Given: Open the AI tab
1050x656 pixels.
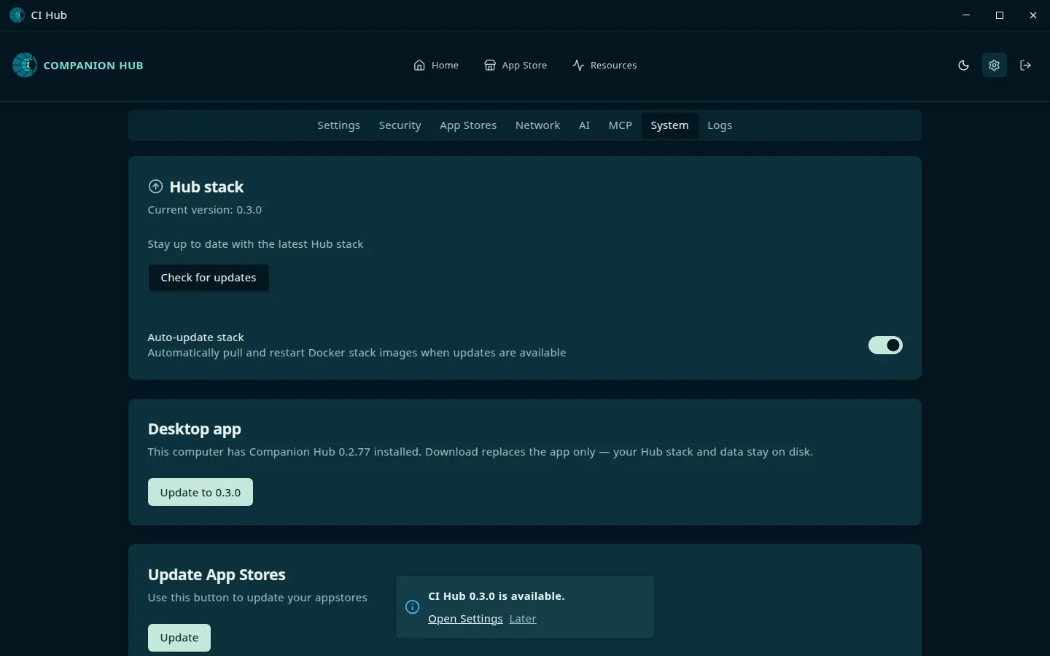Looking at the screenshot, I should [584, 125].
